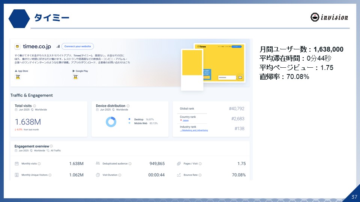
Task: Open the Timee App Store app icon
Action: point(18,77)
